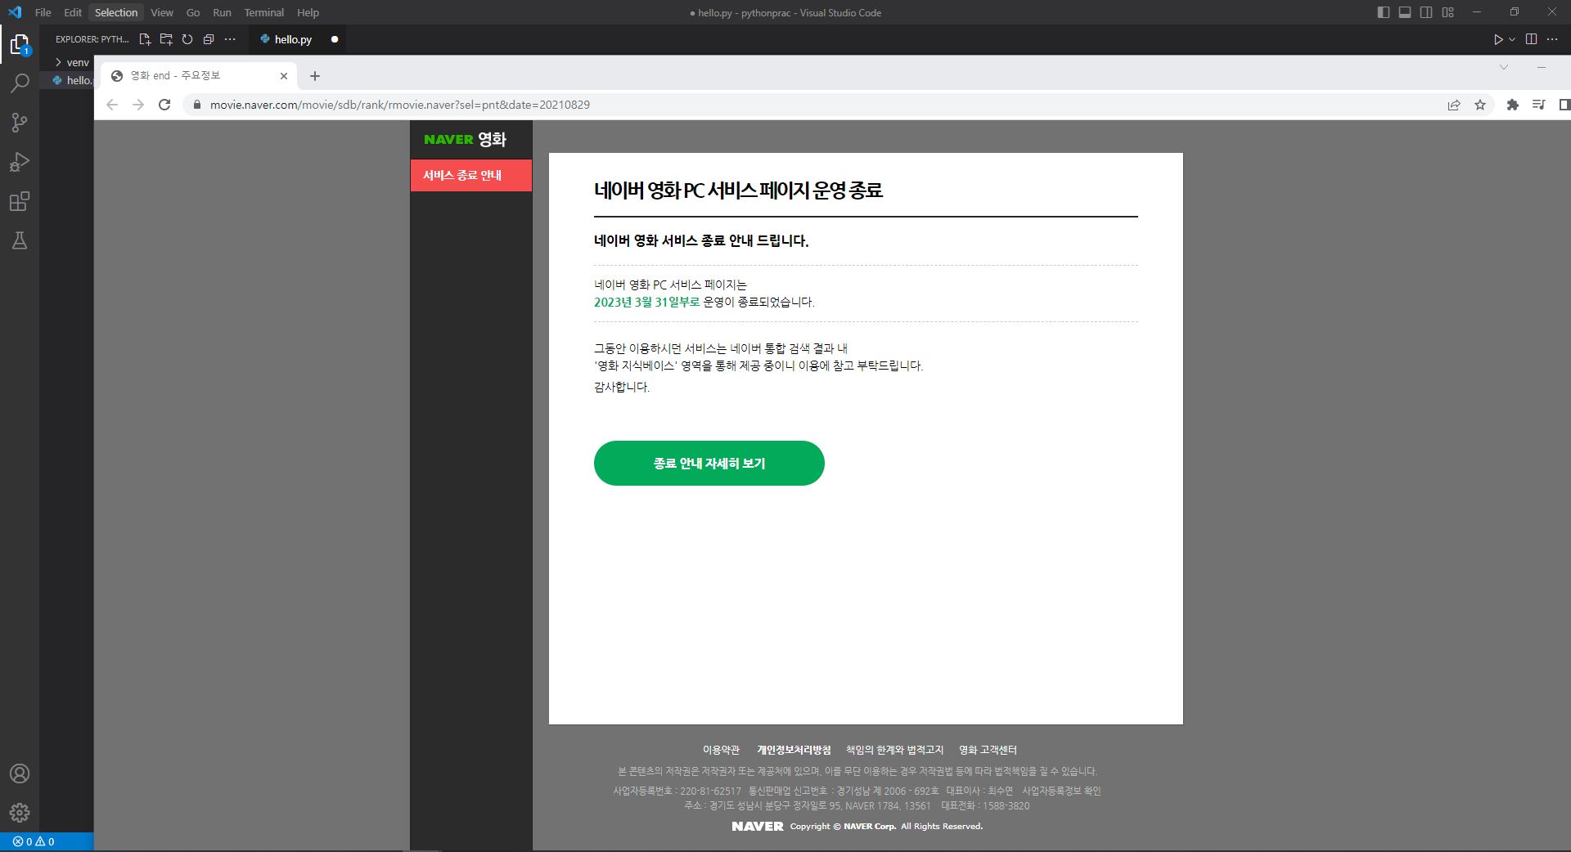This screenshot has width=1571, height=852.
Task: Go back in the browser
Action: click(x=112, y=105)
